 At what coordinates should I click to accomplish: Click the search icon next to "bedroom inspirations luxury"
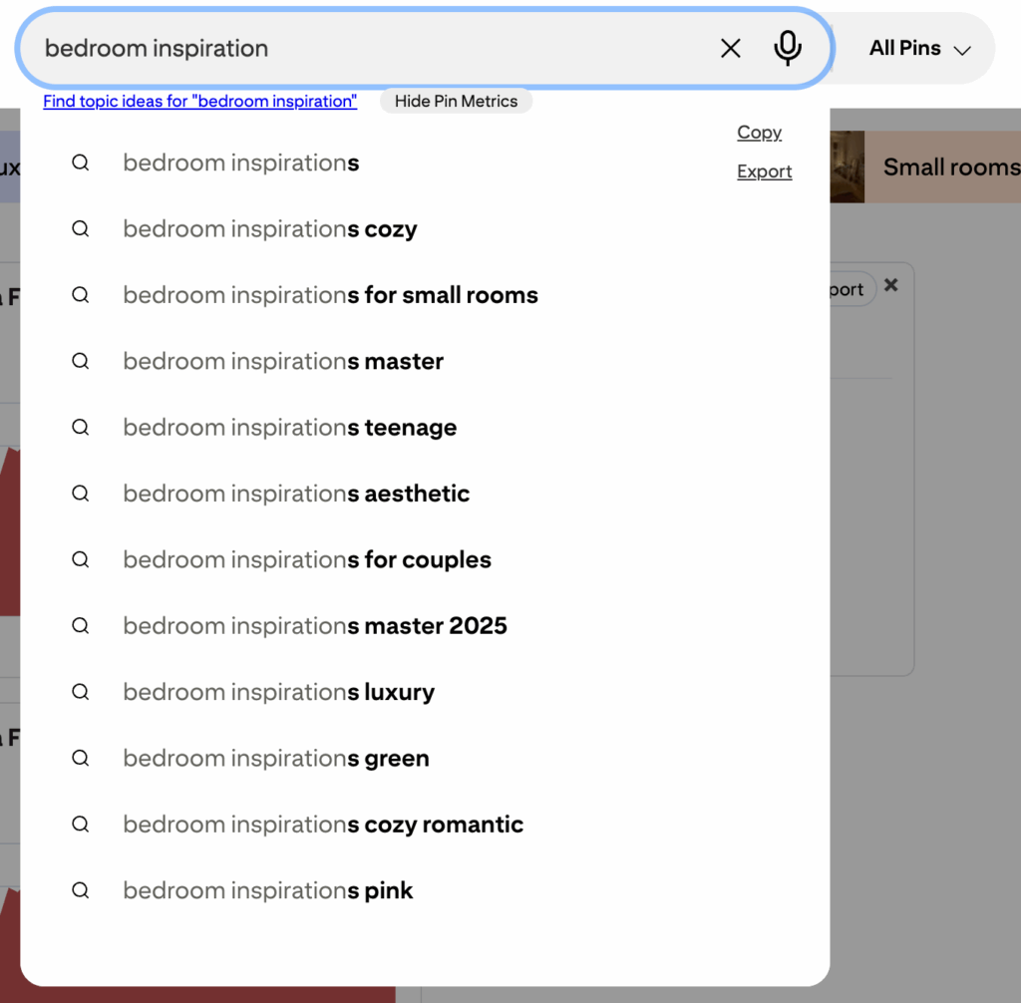coord(81,691)
